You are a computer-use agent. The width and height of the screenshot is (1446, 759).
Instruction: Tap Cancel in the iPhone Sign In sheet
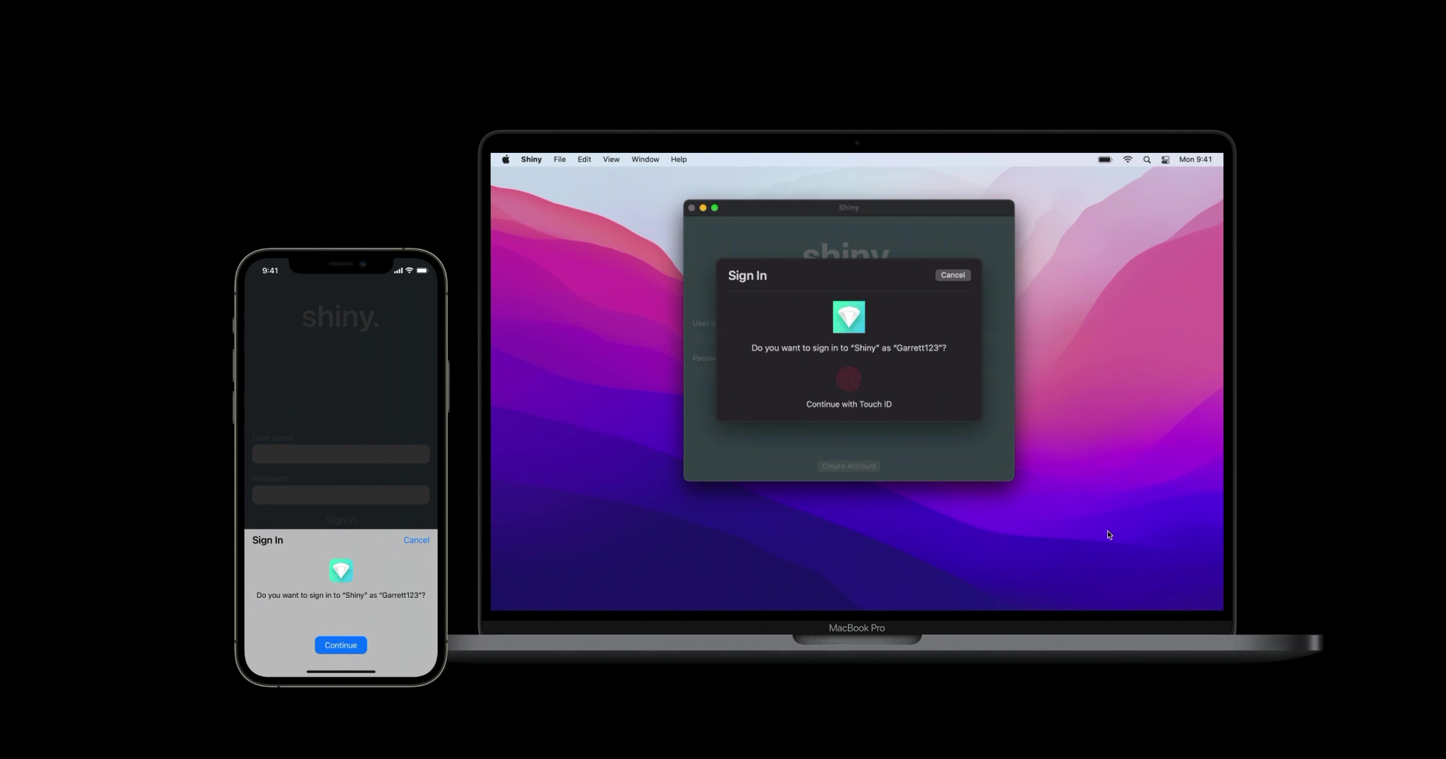coord(416,540)
